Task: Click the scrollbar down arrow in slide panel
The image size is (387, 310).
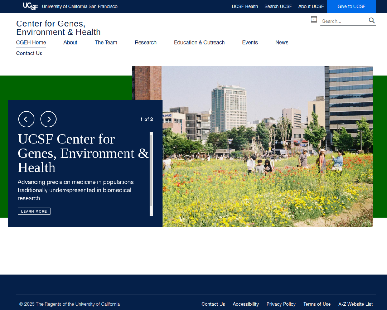Action: (x=151, y=214)
